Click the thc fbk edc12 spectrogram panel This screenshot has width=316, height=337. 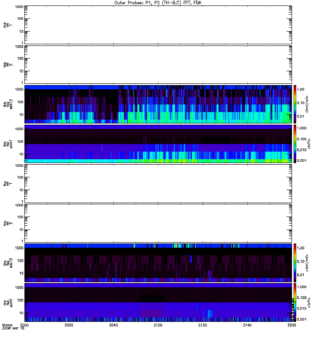coord(158,262)
